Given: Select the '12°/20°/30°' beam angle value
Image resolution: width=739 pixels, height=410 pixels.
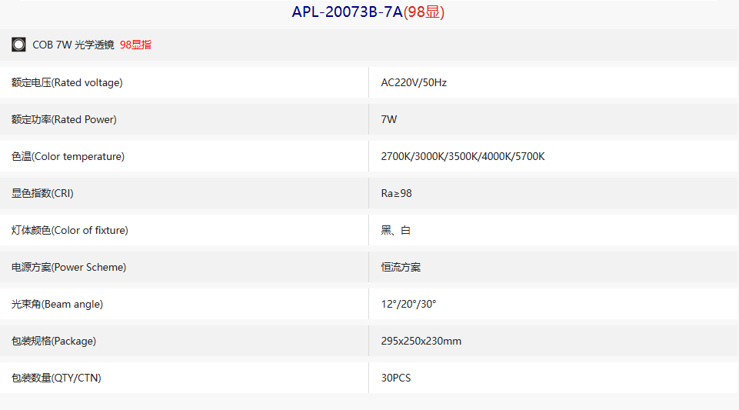Looking at the screenshot, I should point(408,304).
